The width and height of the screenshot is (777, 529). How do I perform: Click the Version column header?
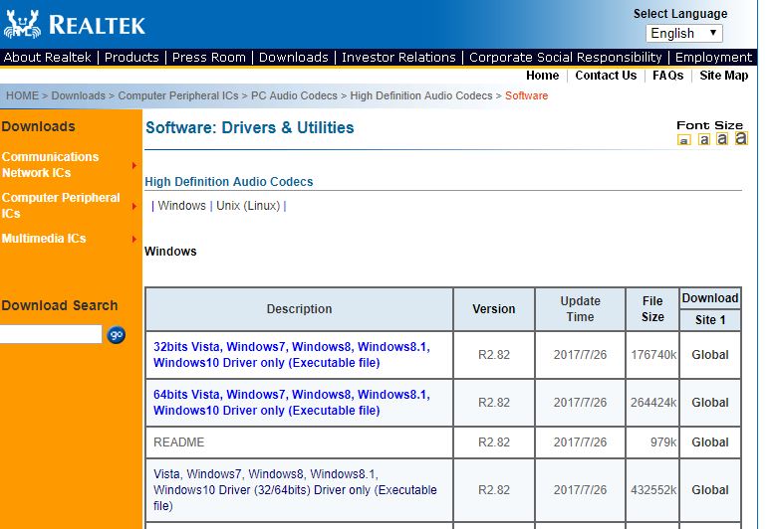coord(493,309)
